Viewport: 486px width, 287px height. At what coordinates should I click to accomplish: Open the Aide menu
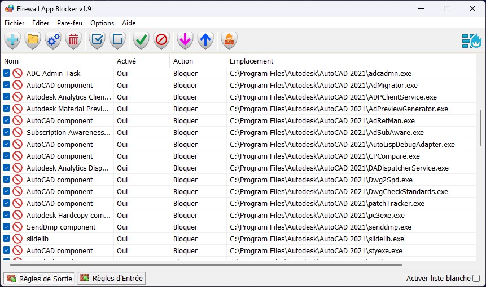pyautogui.click(x=129, y=23)
